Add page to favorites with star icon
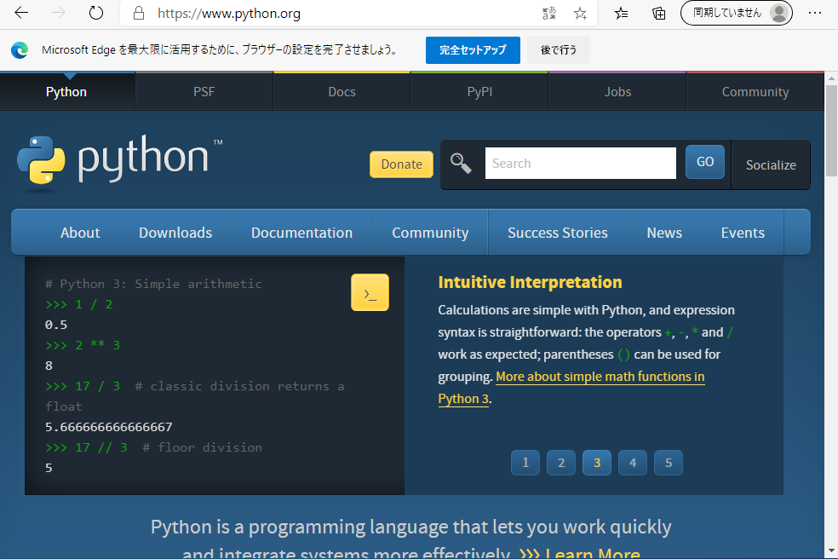The width and height of the screenshot is (838, 559). 580,14
